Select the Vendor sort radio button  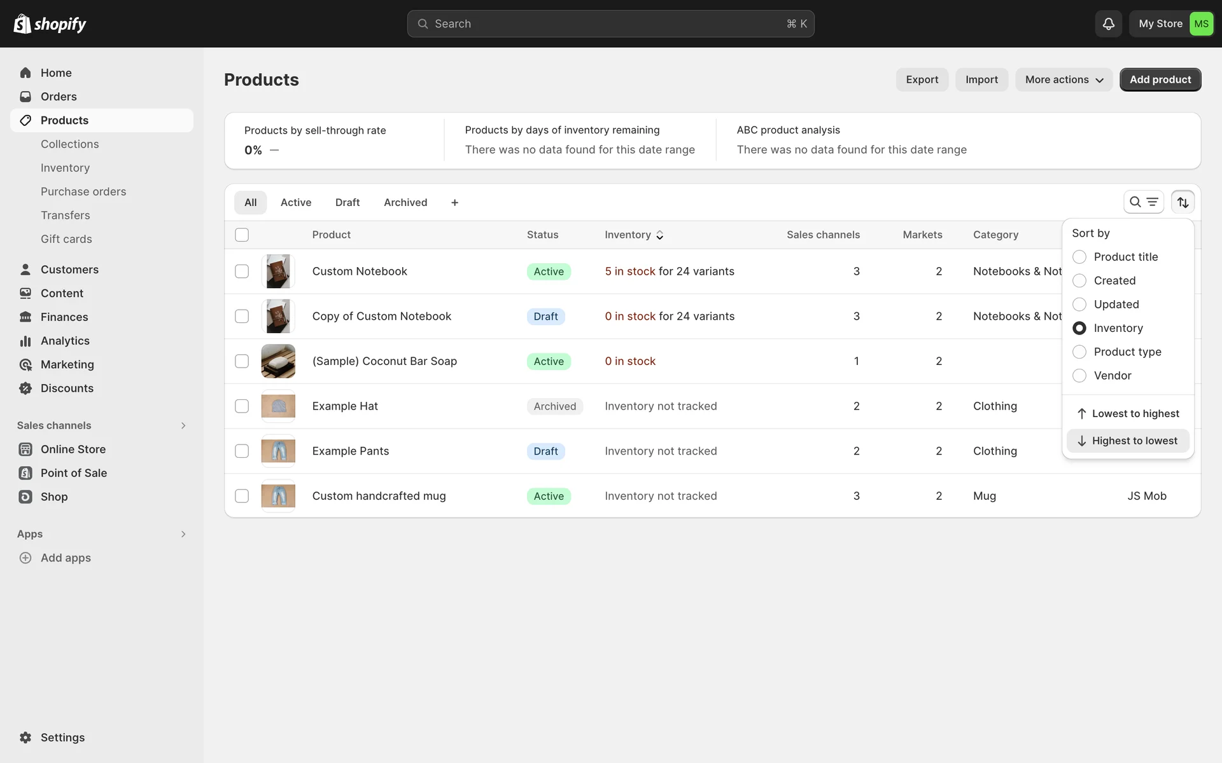tap(1079, 376)
